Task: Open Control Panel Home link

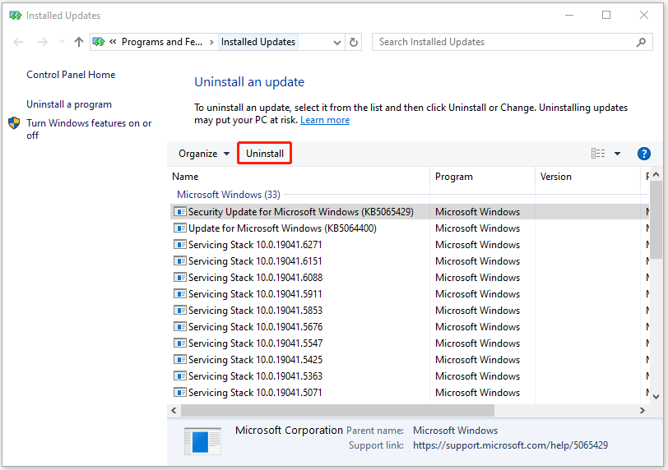Action: pyautogui.click(x=71, y=75)
